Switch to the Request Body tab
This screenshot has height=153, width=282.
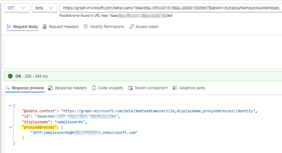pyautogui.click(x=22, y=27)
